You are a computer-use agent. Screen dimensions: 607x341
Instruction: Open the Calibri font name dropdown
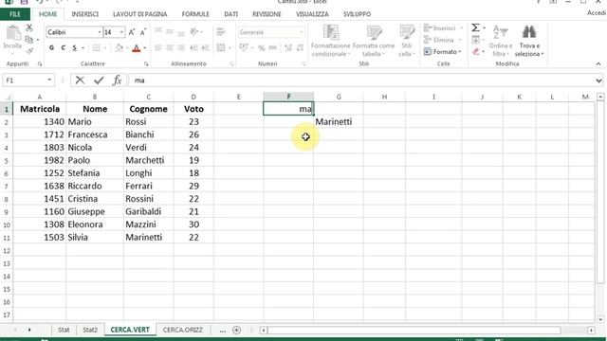[99, 32]
